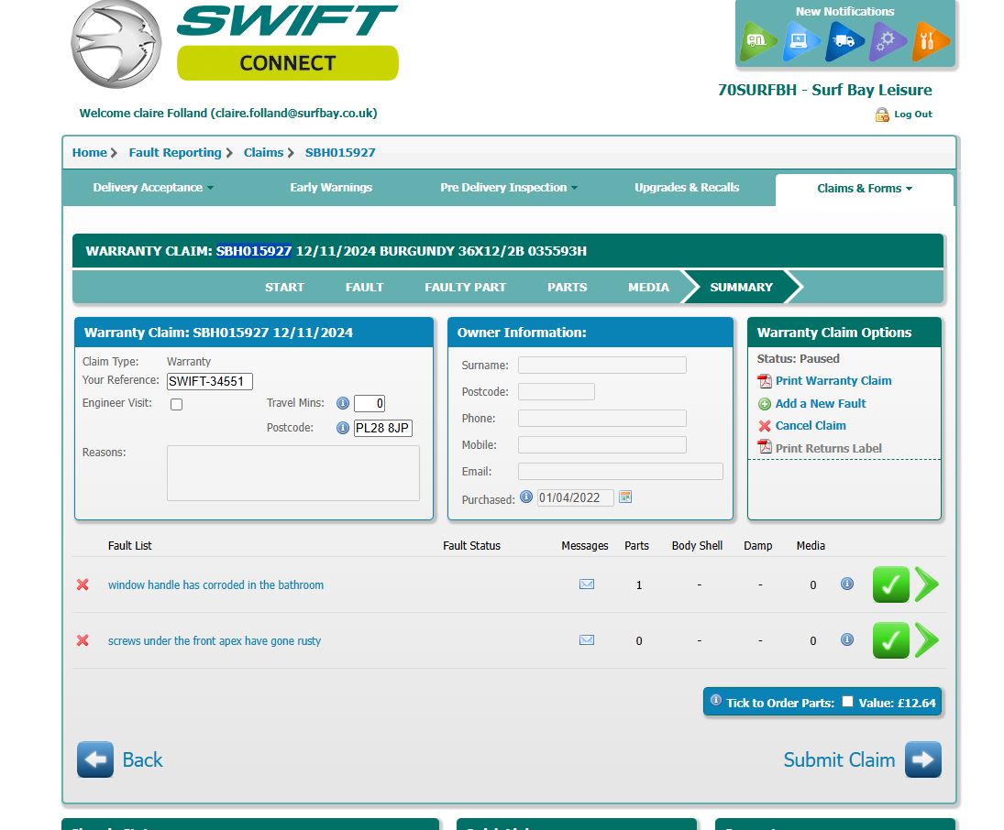
Task: Open window handle fault with green arrow
Action: [x=927, y=584]
